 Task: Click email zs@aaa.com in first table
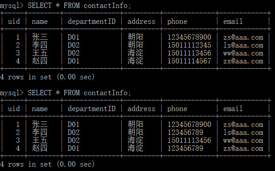243,37
